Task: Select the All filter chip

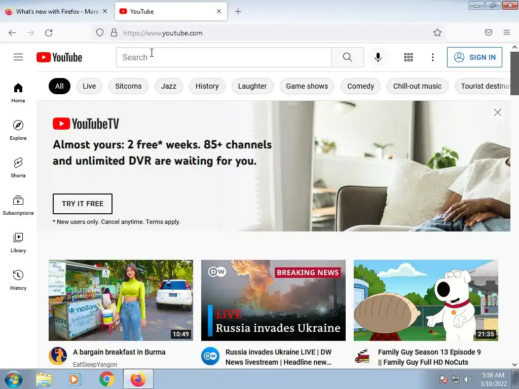Action: (x=60, y=86)
